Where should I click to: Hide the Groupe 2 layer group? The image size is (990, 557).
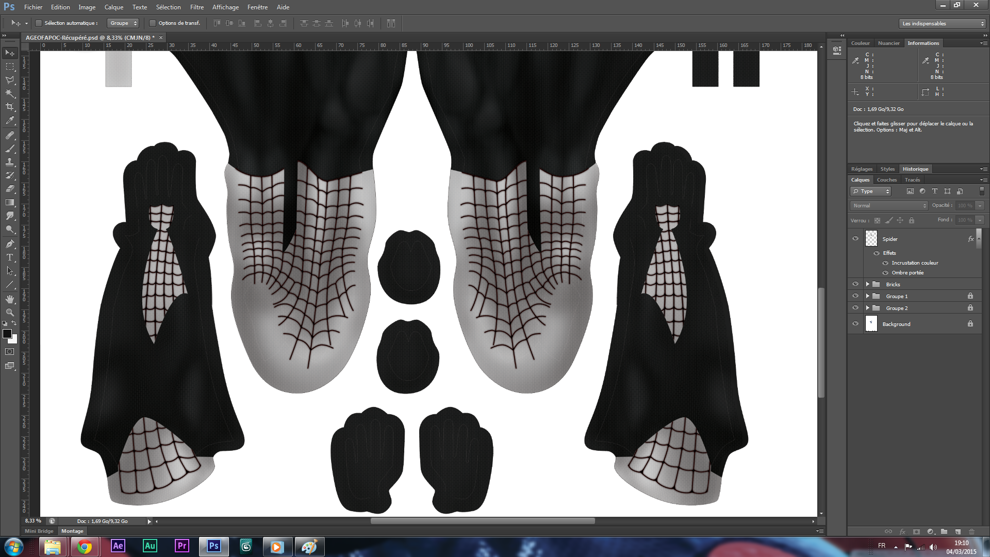coord(855,308)
